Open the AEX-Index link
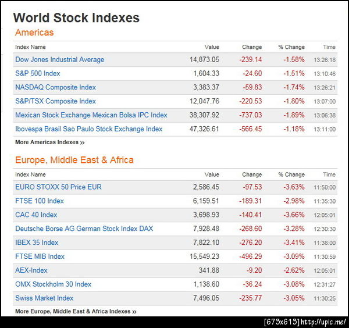 pyautogui.click(x=31, y=270)
